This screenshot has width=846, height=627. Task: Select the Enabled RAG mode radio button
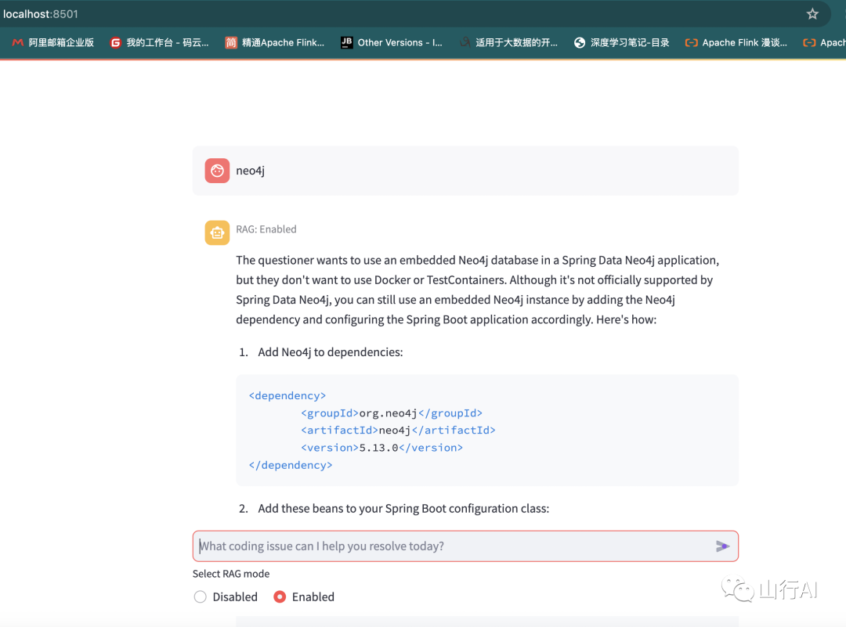tap(280, 596)
